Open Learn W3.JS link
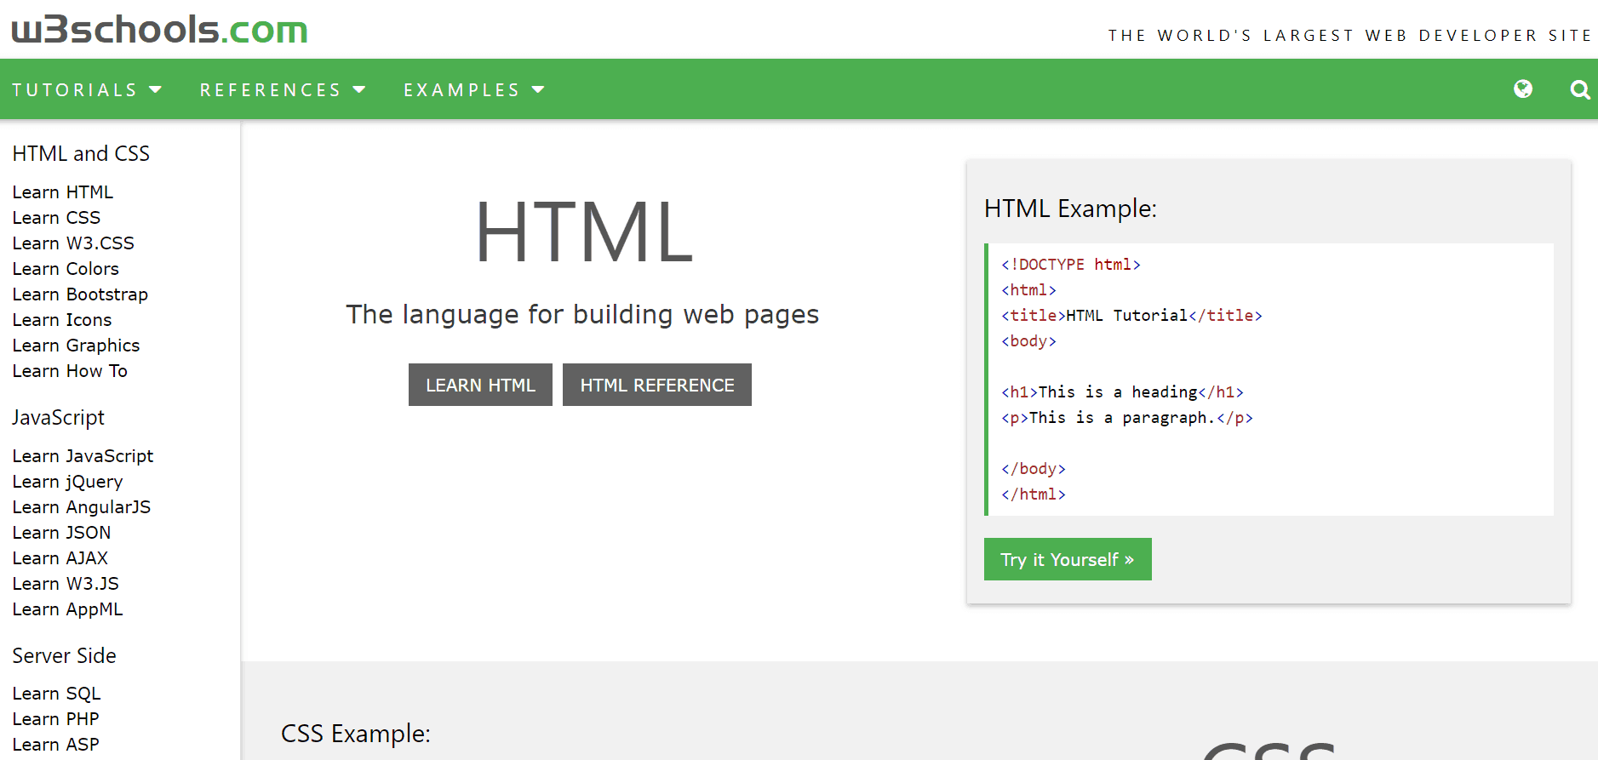1598x760 pixels. (66, 584)
